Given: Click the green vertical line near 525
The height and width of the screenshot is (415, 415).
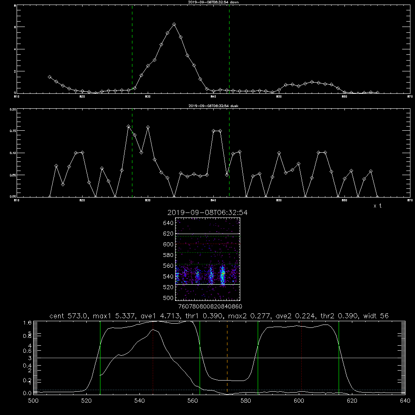Looking at the screenshot, I should point(100,358).
